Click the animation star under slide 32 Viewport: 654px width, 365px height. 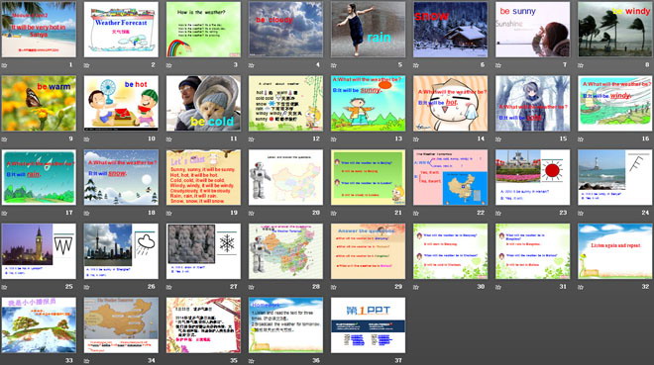581,287
